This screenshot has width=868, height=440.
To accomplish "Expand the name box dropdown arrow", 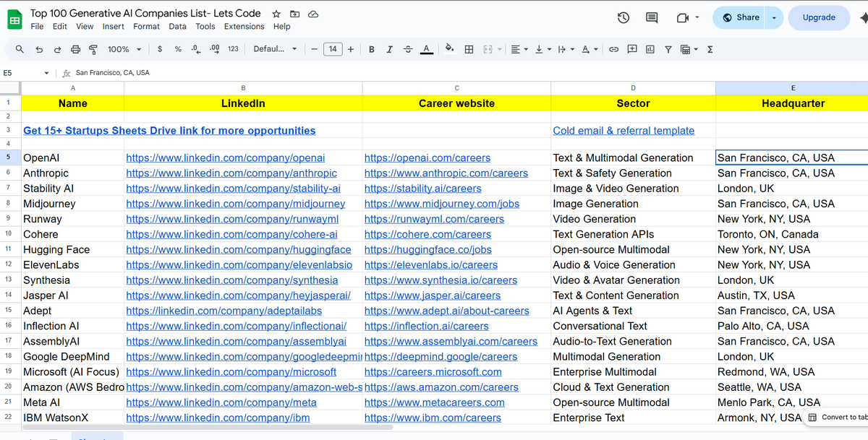I will 46,73.
